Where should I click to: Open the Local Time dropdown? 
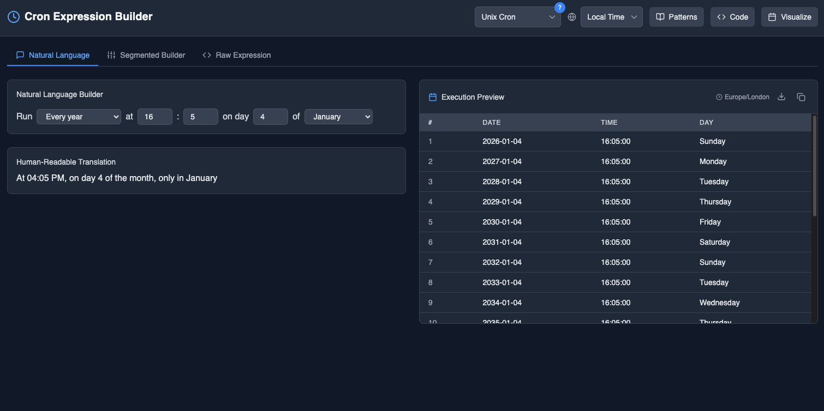(612, 17)
